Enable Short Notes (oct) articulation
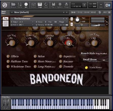Image resolution: width=113 pixels, height=111 pixels. point(35,61)
